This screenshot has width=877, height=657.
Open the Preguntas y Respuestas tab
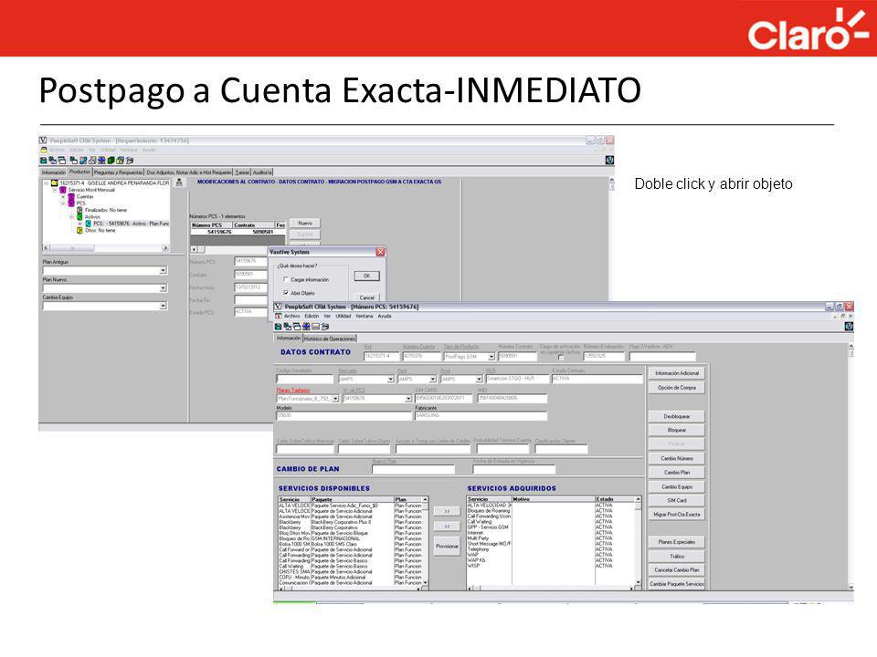(118, 172)
